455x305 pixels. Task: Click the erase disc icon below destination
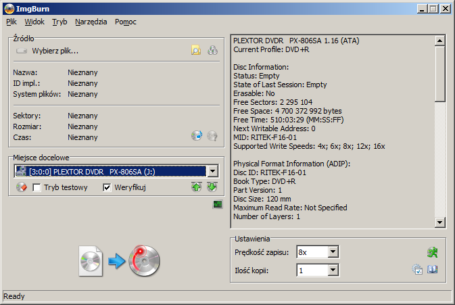22,187
